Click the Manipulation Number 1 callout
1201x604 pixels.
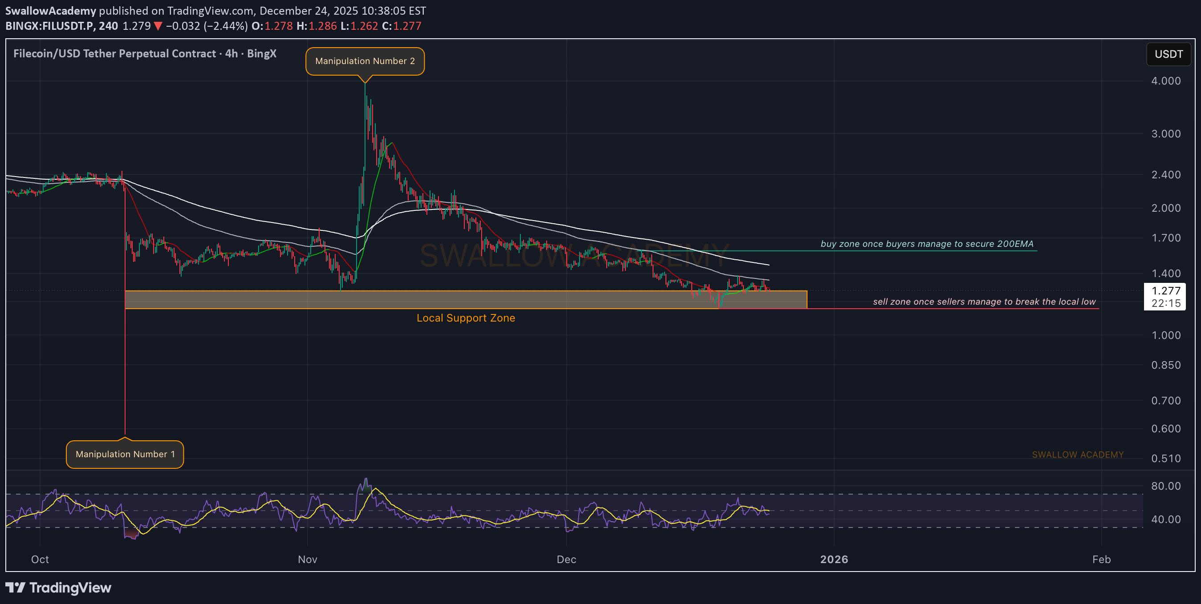(x=125, y=454)
